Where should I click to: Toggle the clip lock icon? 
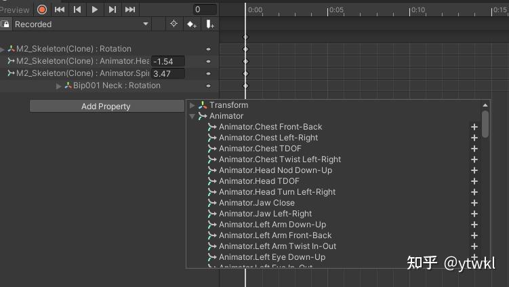tap(5, 24)
